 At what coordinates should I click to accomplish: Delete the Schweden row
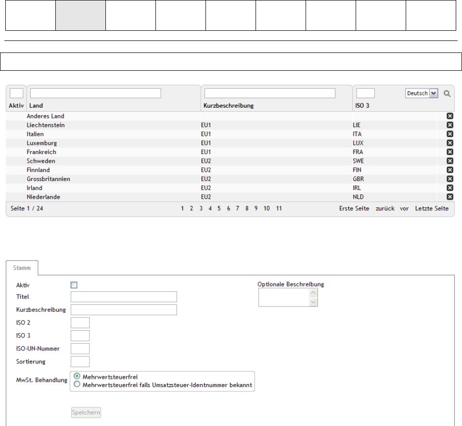point(449,161)
